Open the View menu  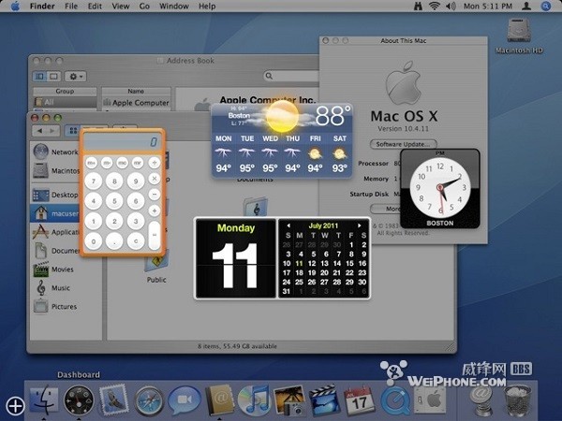point(121,7)
